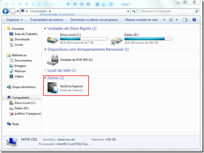The width and height of the screenshot is (204, 153).
Task: Click the computer icon in address bar
Action: point(23,11)
